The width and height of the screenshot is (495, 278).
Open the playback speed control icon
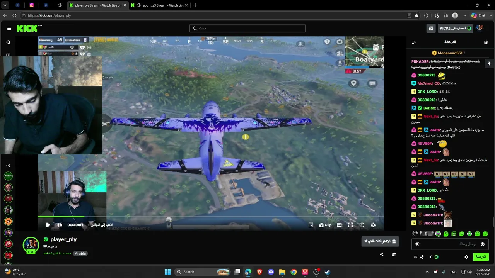coord(362,225)
